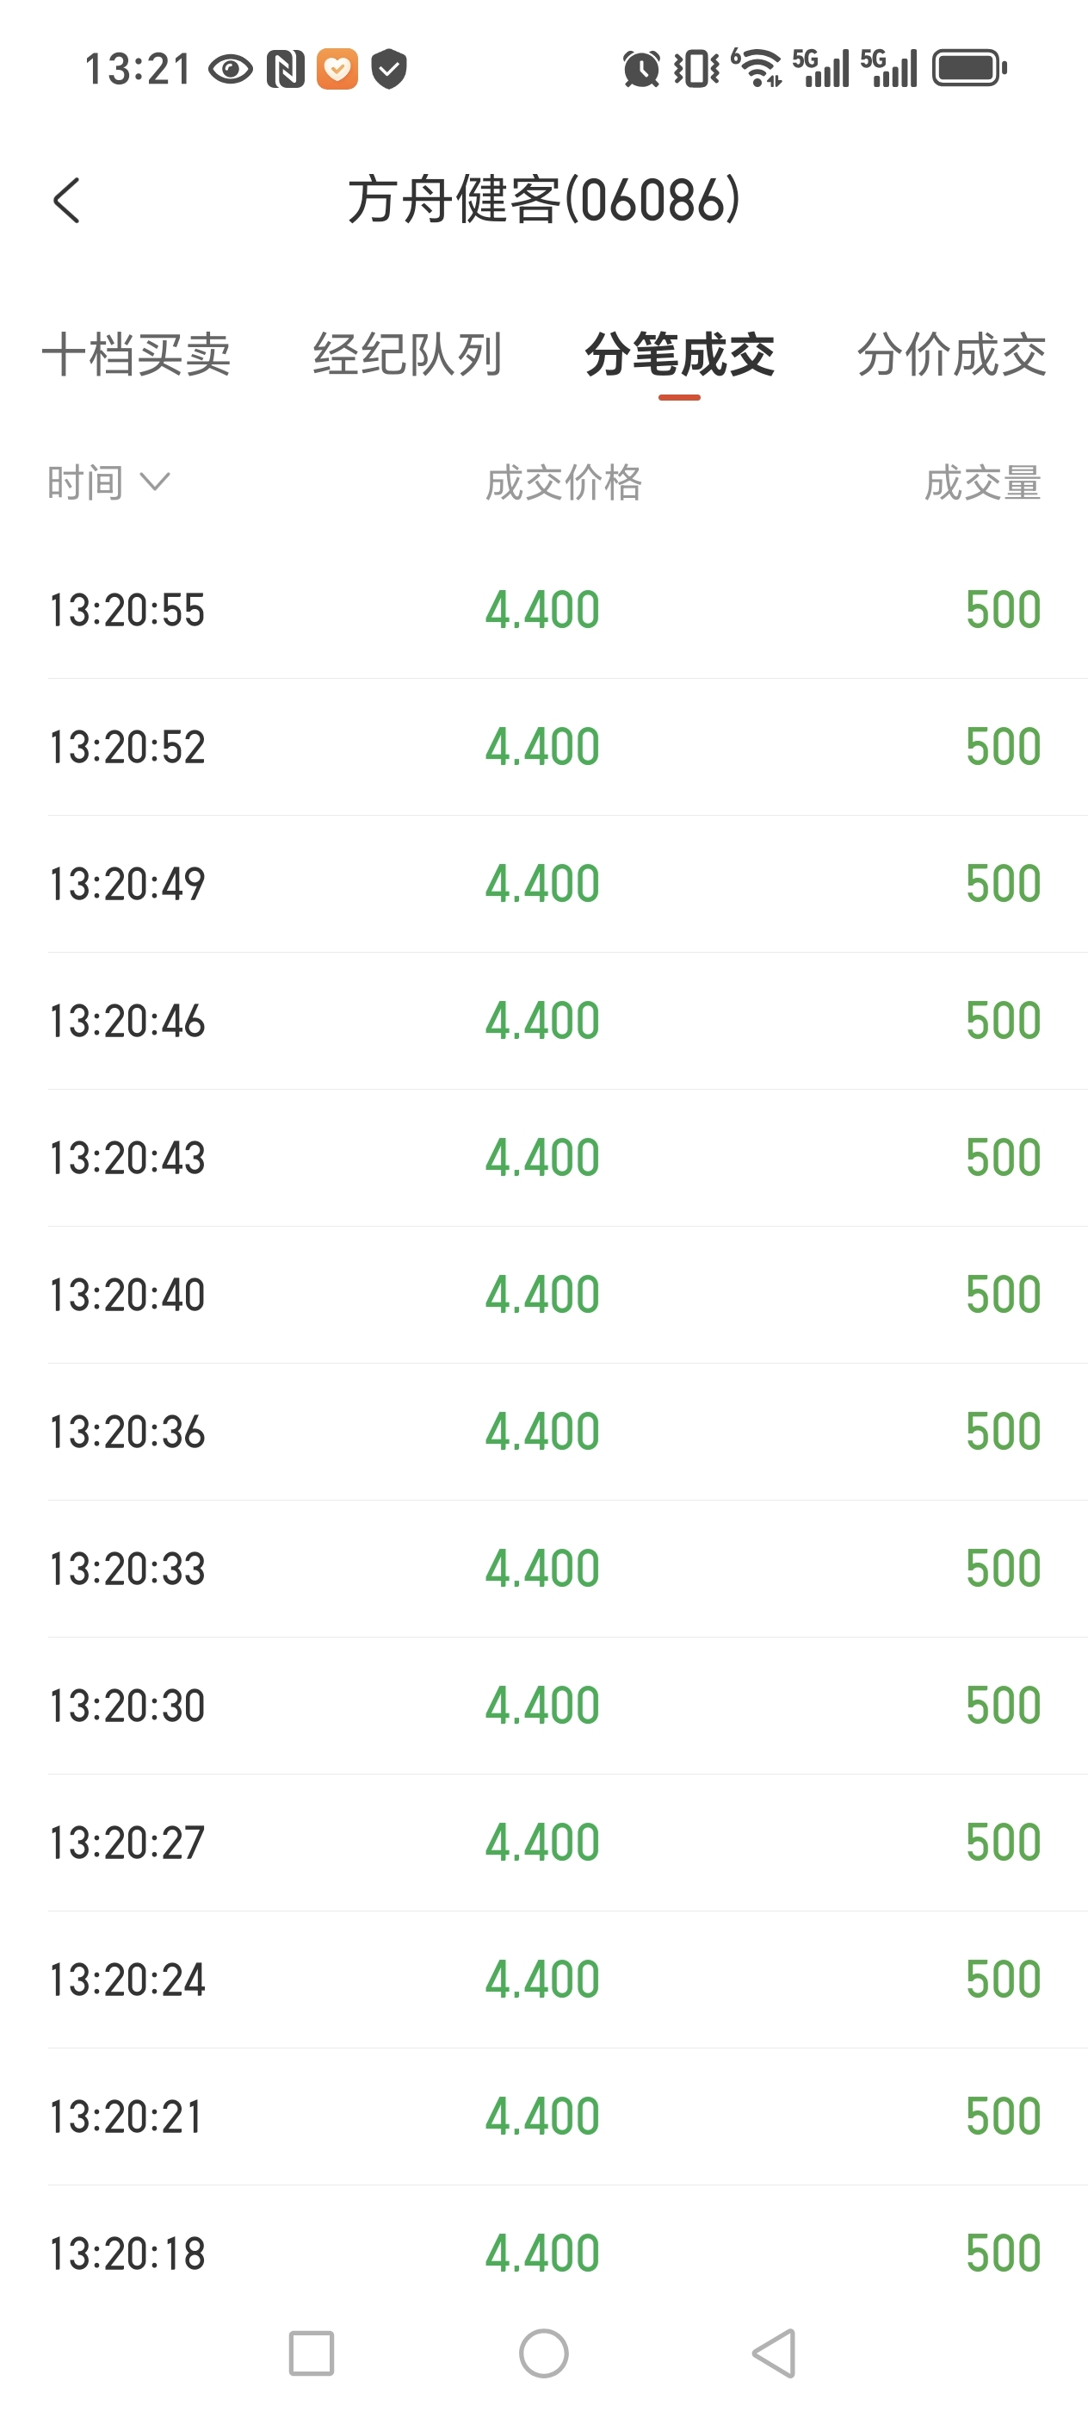The image size is (1088, 2412).
Task: Switch to the 经纪队列 tab
Action: 408,355
